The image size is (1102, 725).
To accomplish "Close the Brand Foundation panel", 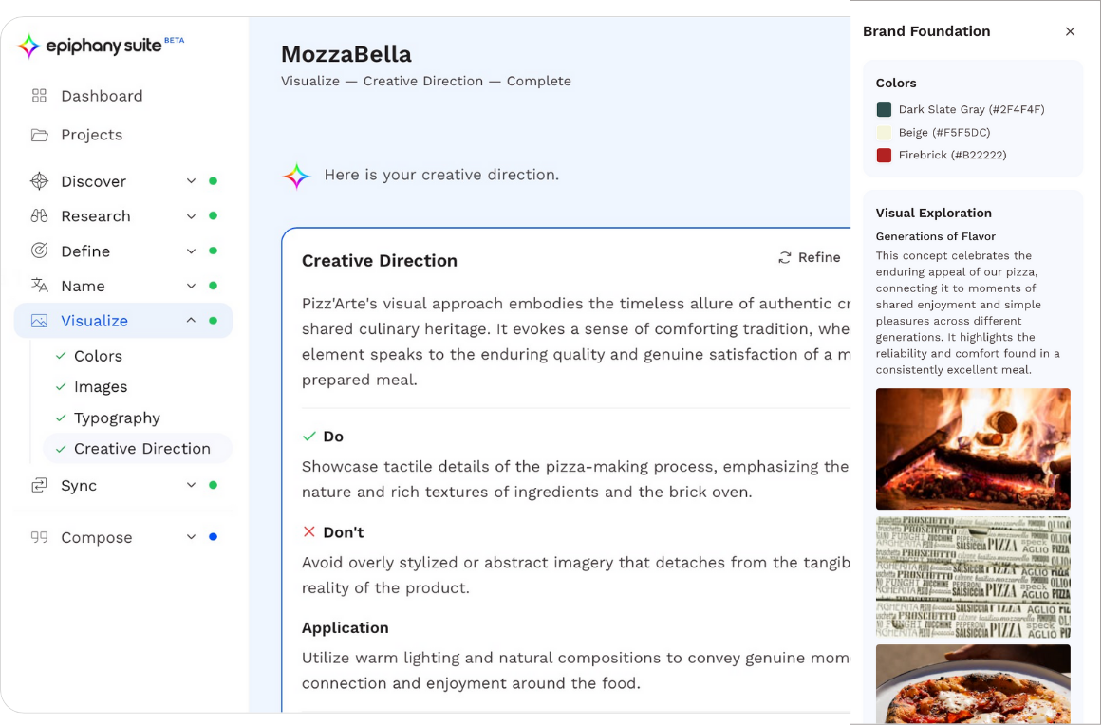I will pyautogui.click(x=1070, y=31).
